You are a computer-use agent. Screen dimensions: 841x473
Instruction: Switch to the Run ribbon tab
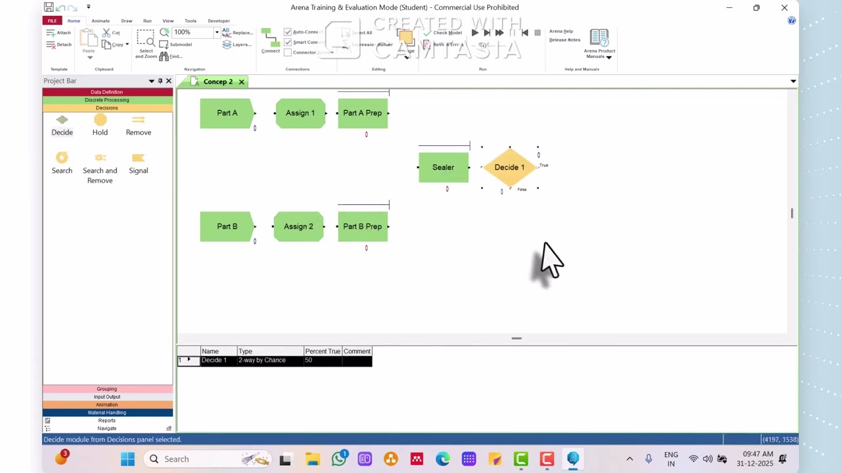pos(147,20)
